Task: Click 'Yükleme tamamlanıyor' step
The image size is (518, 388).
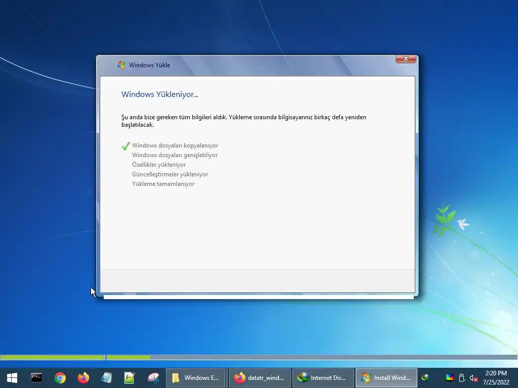Action: coord(163,184)
